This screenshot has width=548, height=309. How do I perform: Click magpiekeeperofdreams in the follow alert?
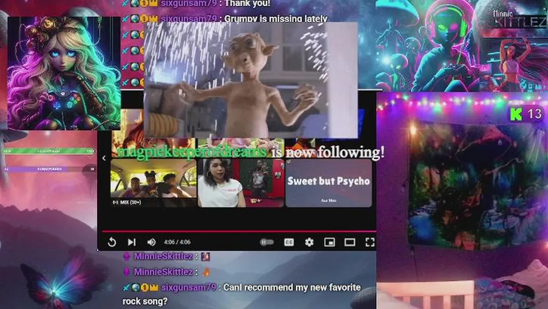[192, 152]
